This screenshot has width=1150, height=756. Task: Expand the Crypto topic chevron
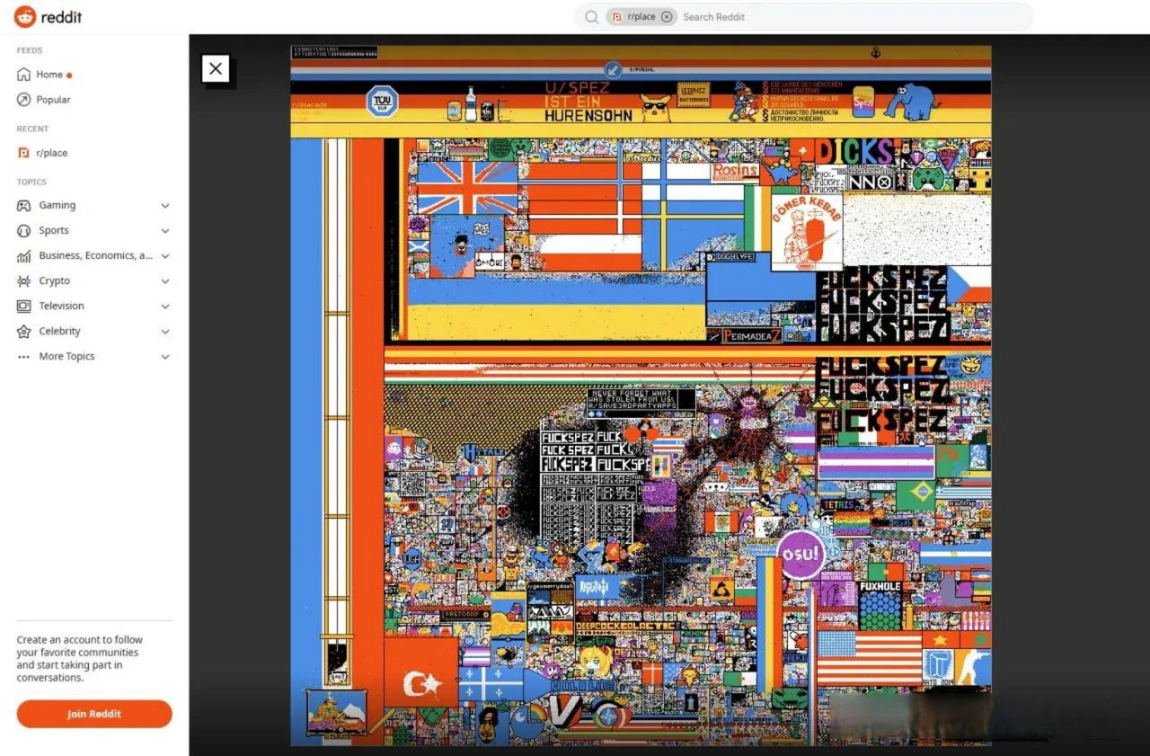pyautogui.click(x=164, y=281)
